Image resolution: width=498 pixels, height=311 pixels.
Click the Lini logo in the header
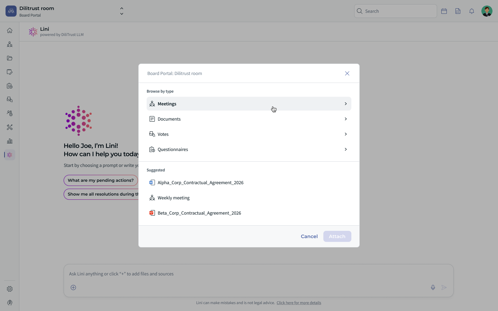(33, 32)
